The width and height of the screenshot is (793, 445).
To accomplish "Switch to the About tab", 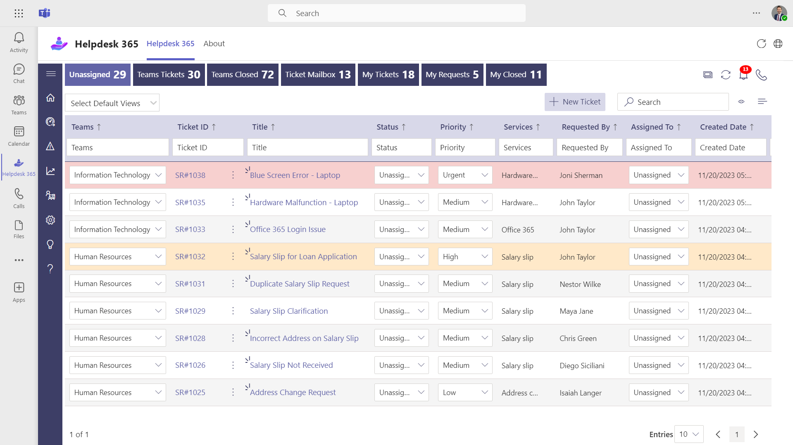I will 214,44.
